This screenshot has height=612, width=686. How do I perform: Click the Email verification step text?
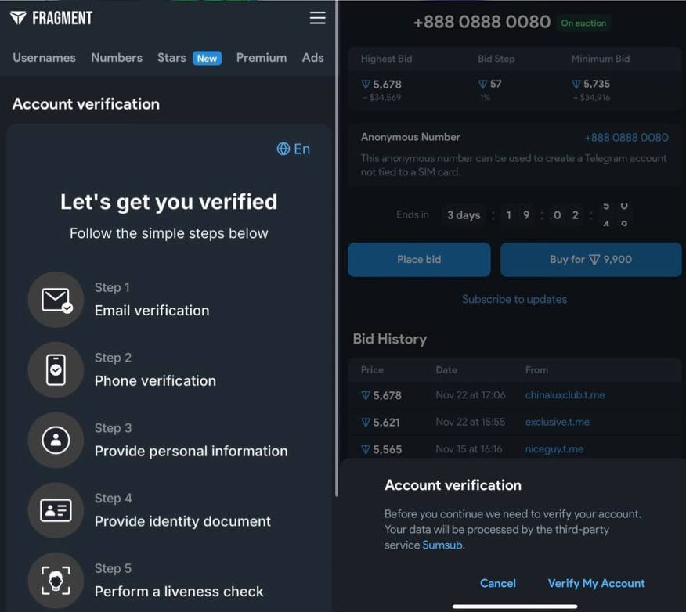152,311
